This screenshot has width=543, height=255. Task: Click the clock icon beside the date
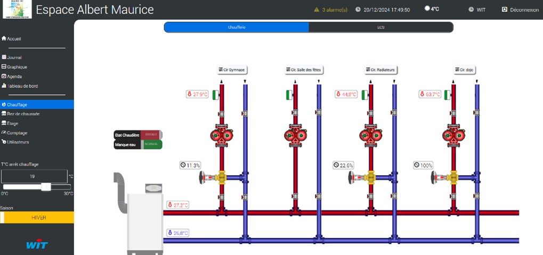[358, 10]
